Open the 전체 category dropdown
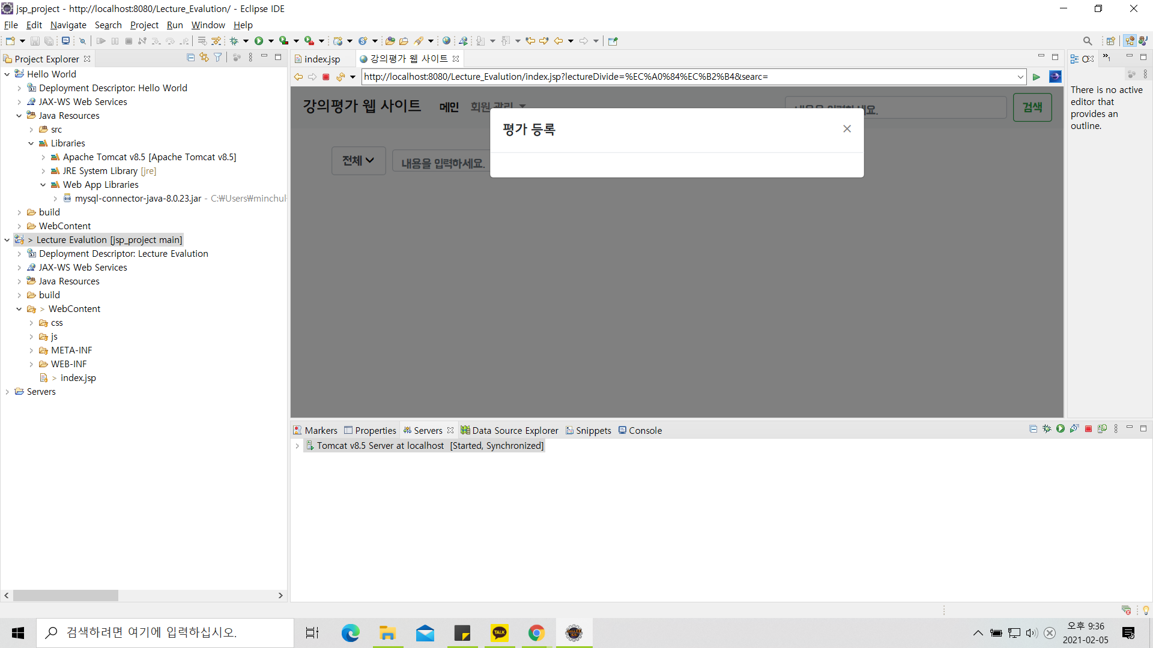1153x648 pixels. tap(359, 161)
